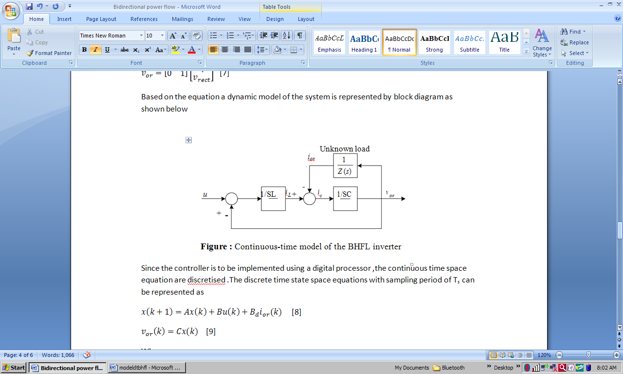Screen dimensions: 623x374
Task: Center-align the paragraph text
Action: (x=225, y=50)
